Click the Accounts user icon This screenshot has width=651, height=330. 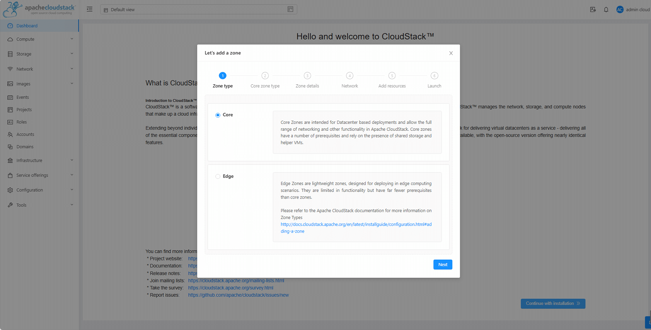[10, 135]
